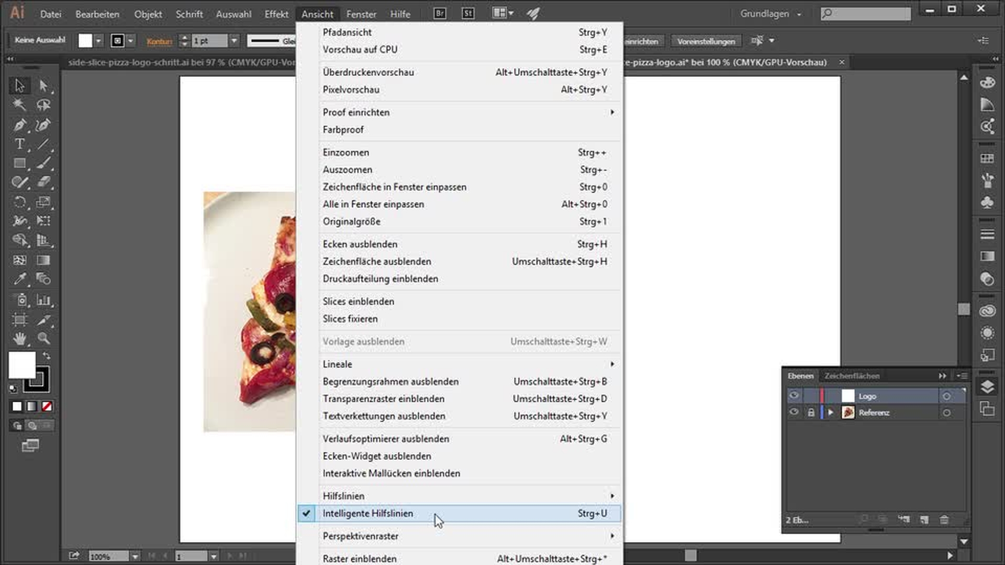This screenshot has height=565, width=1005.
Task: Select the Type tool
Action: [x=19, y=144]
